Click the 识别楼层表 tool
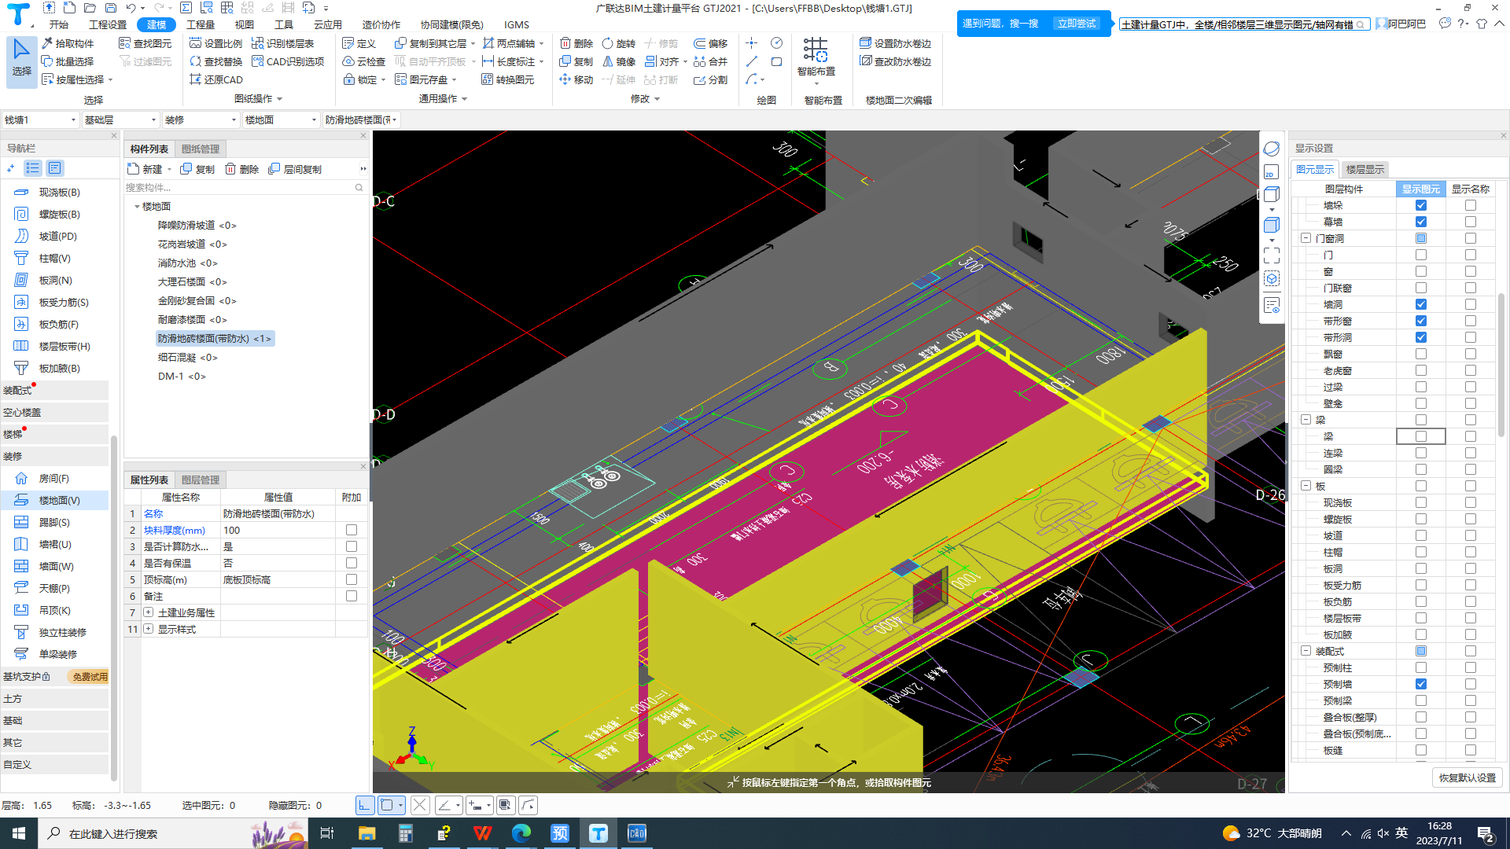Screen dimensions: 1510x849 click(283, 43)
